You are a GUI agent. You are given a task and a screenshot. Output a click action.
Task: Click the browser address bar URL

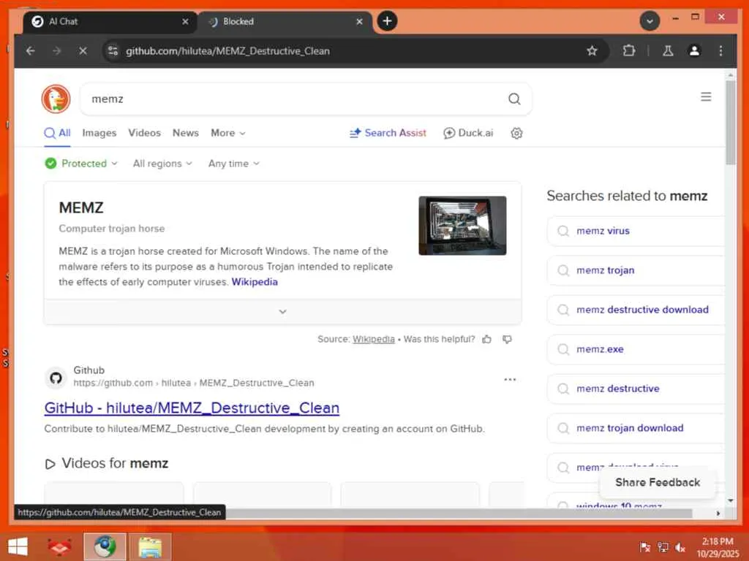pos(227,50)
